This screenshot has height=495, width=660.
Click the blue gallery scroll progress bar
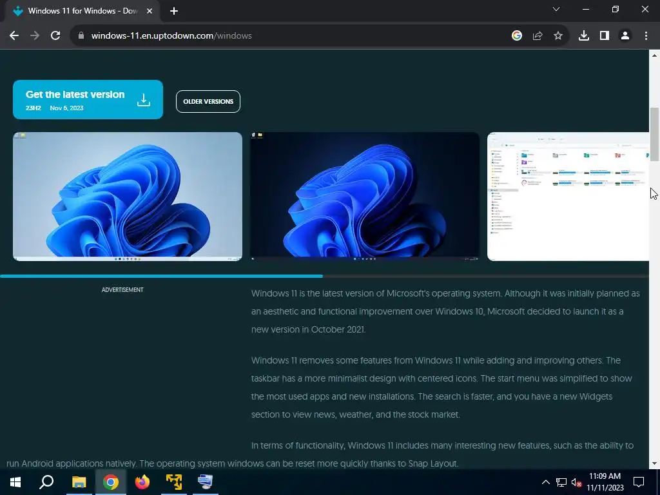coord(162,276)
